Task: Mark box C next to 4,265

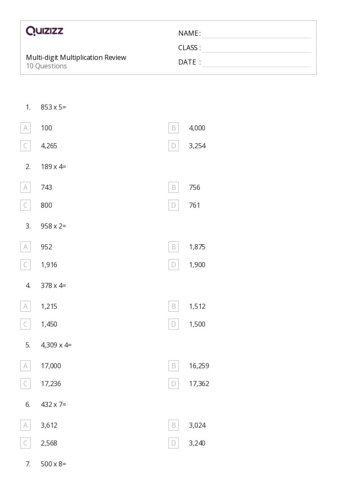Action: click(x=25, y=146)
